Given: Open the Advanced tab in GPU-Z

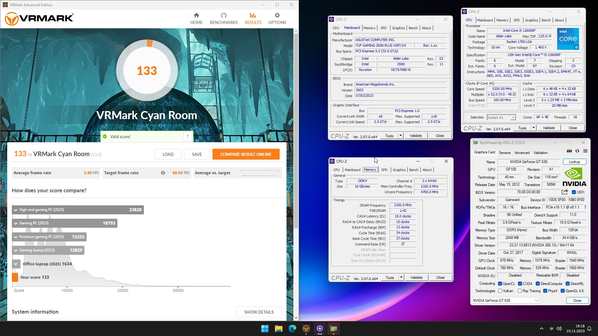Looking at the screenshot, I should (x=522, y=153).
